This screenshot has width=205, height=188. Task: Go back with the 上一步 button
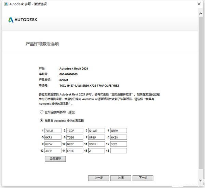click(x=98, y=178)
